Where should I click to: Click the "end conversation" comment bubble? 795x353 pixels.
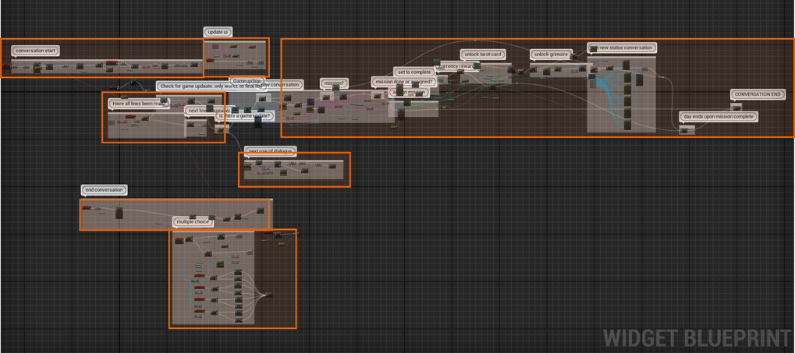pyautogui.click(x=104, y=189)
